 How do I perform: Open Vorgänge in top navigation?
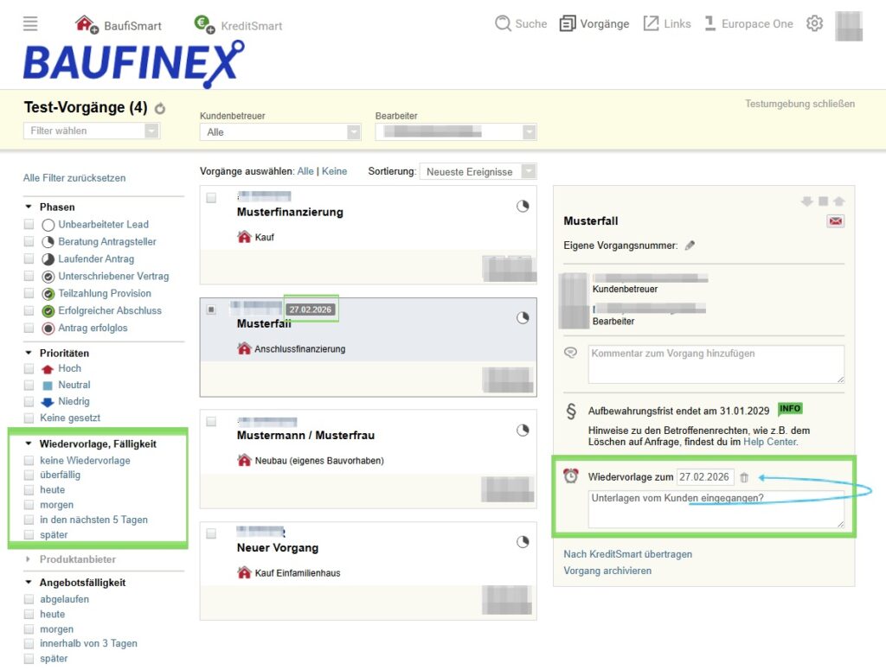(x=594, y=24)
